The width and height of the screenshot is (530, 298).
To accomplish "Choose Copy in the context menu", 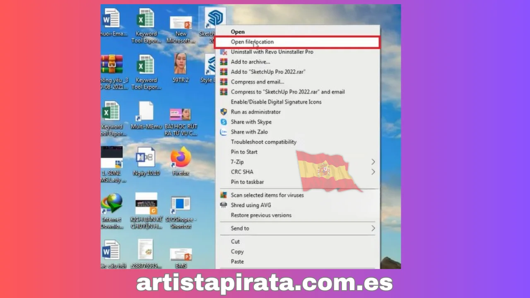I will point(297,252).
